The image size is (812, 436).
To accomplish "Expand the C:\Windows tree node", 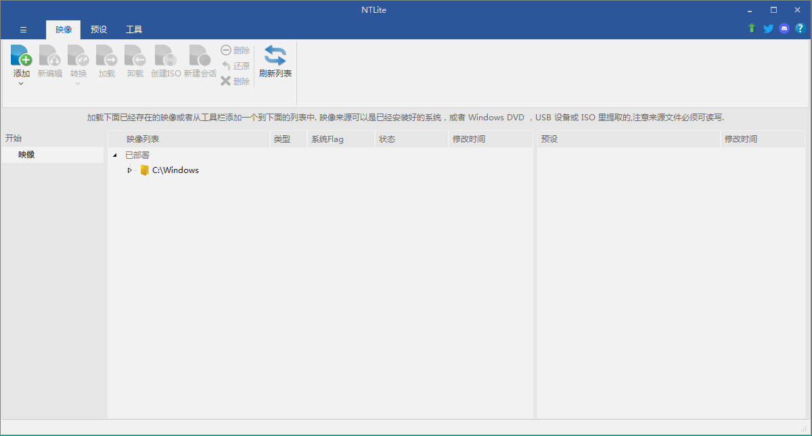I will pos(129,170).
